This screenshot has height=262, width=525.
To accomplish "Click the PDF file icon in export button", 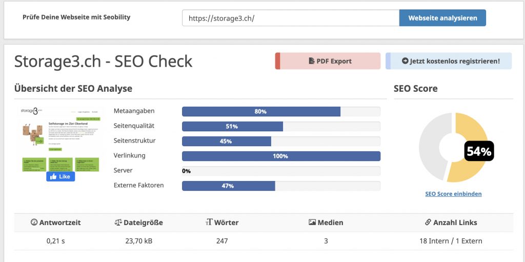I will pos(311,61).
